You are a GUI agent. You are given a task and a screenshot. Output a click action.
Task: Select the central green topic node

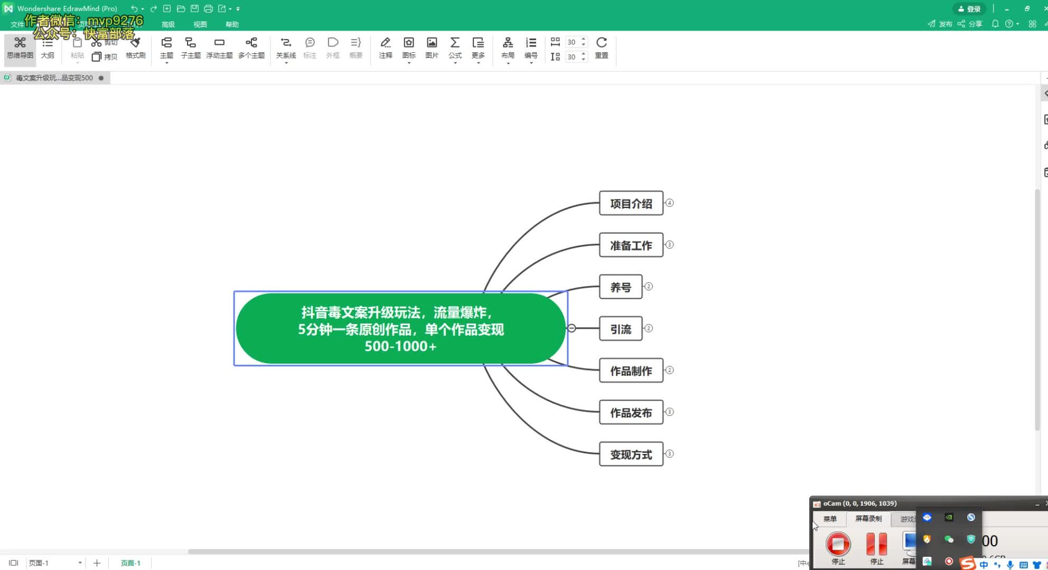401,328
